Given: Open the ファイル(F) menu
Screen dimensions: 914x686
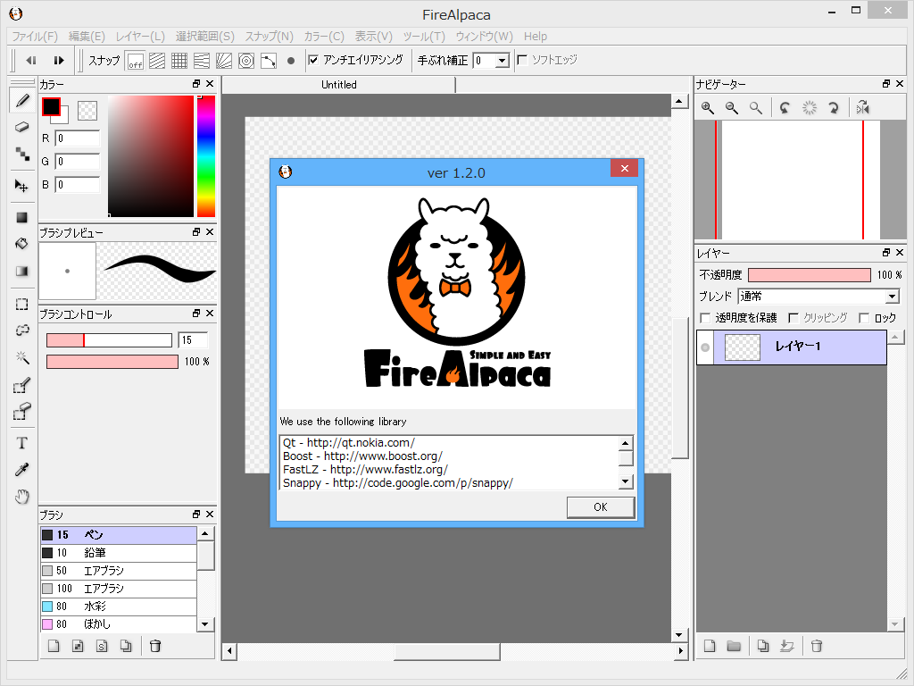Looking at the screenshot, I should coord(35,36).
